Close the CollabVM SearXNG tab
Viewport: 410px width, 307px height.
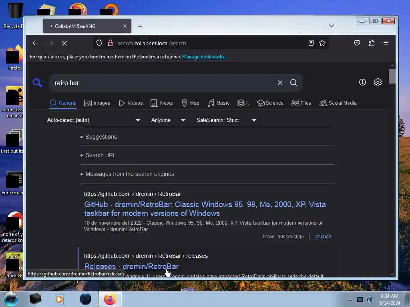coord(125,26)
